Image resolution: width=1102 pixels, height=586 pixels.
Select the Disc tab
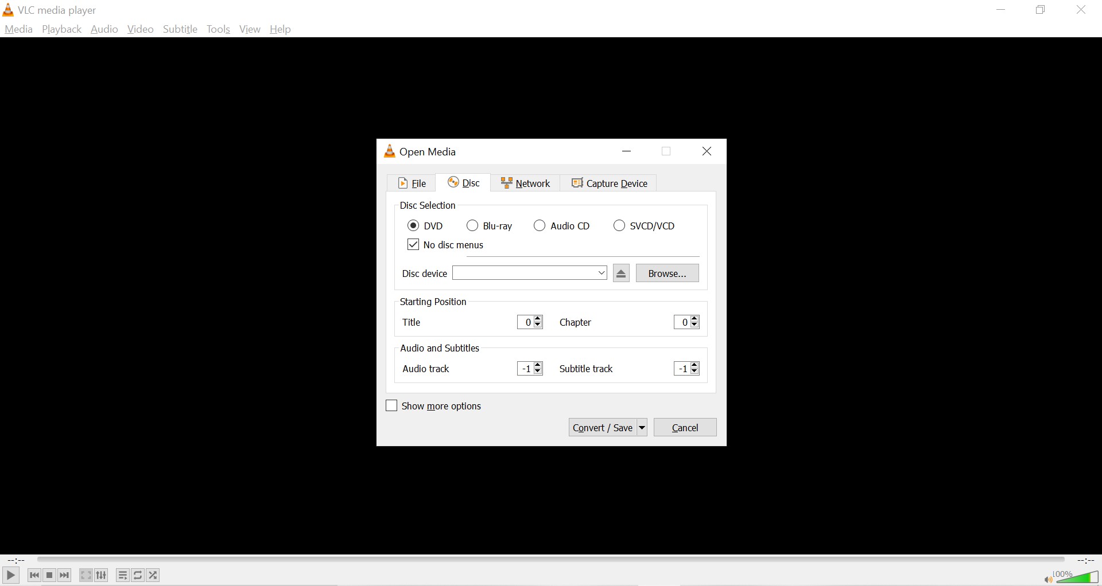464,183
